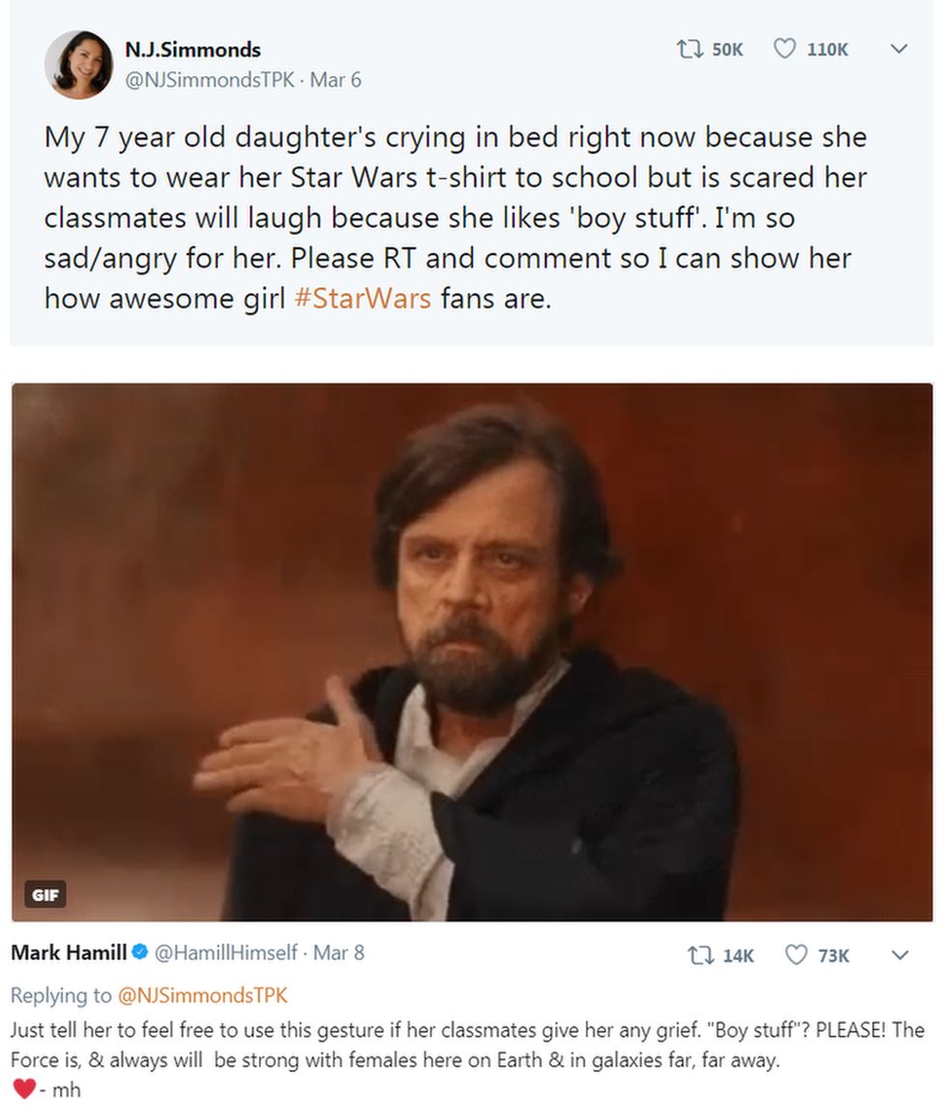Open the dropdown menu on N.J.Simmonds' tweet

900,49
